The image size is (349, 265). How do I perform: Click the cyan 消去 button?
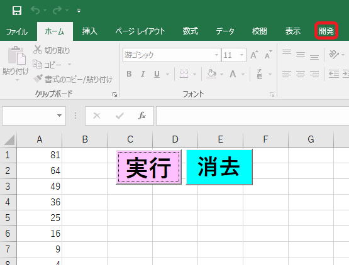click(219, 167)
